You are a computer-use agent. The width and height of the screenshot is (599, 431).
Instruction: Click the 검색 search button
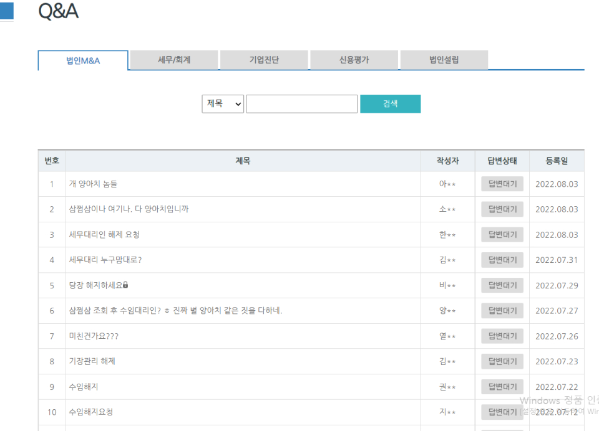(x=391, y=104)
